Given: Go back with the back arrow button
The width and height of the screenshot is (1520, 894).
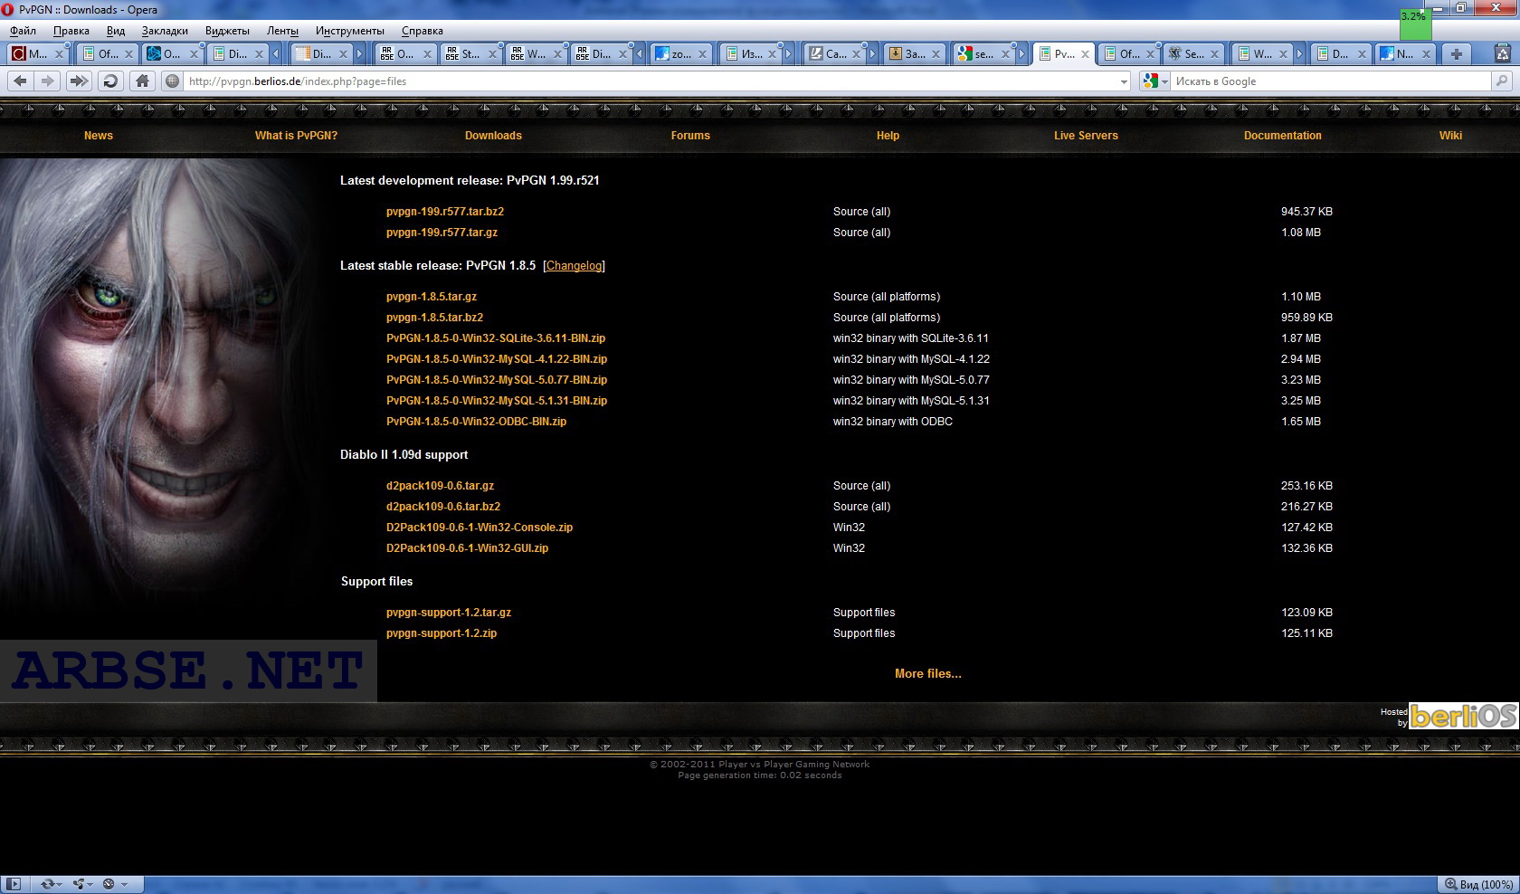Looking at the screenshot, I should point(20,81).
